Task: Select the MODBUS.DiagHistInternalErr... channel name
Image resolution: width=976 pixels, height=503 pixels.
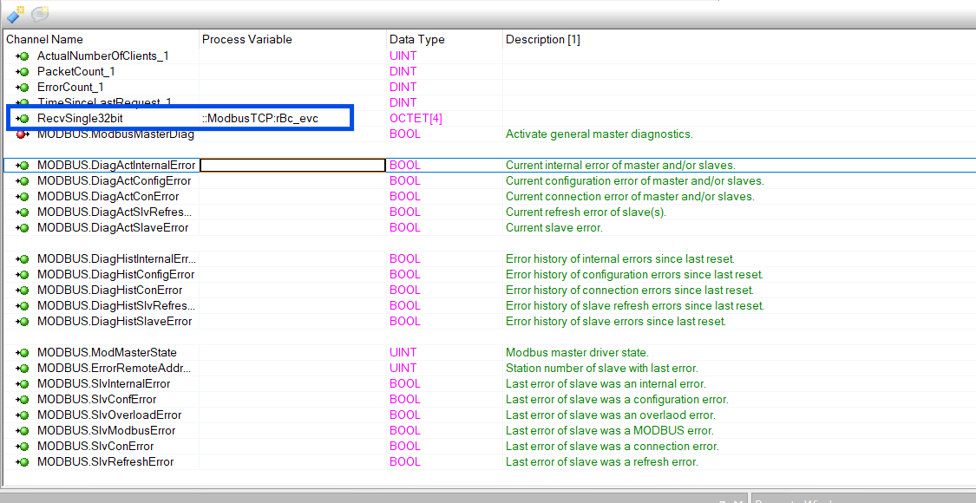Action: coord(116,259)
